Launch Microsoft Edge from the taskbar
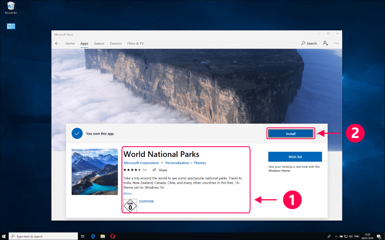The width and height of the screenshot is (385, 240). tap(93, 236)
